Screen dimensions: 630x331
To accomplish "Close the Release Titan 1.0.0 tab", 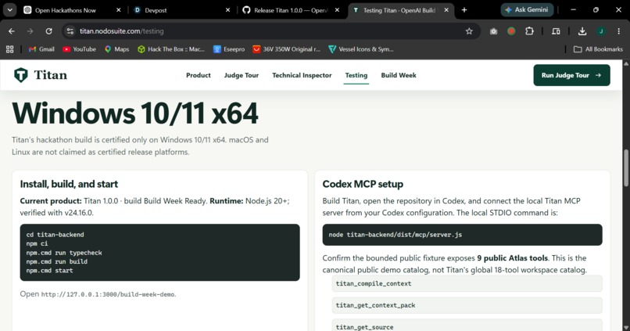I will (x=337, y=10).
